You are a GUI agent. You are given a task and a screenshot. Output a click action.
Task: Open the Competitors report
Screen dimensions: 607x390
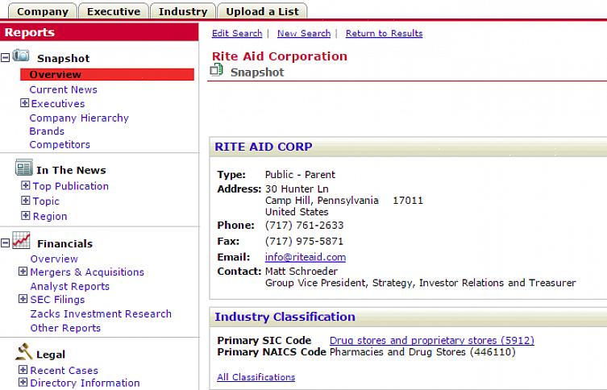pos(60,145)
